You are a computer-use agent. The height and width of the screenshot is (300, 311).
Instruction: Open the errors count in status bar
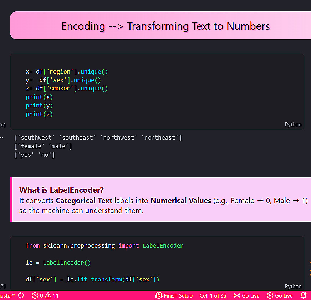(x=37, y=295)
